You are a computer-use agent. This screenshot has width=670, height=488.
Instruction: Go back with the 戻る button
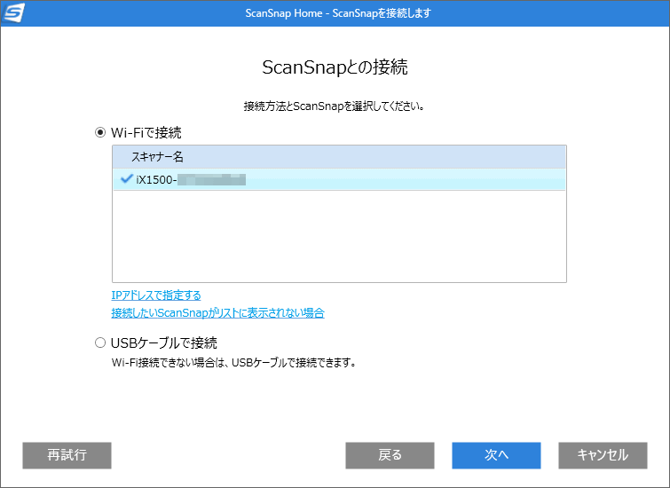(x=390, y=455)
